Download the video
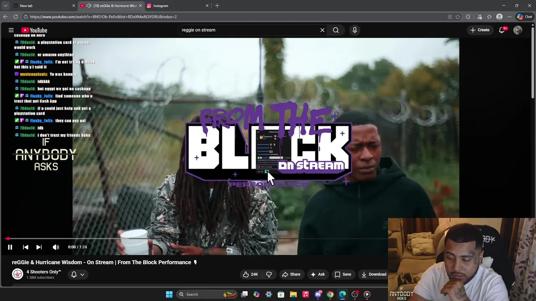Image resolution: width=536 pixels, height=301 pixels. click(374, 274)
